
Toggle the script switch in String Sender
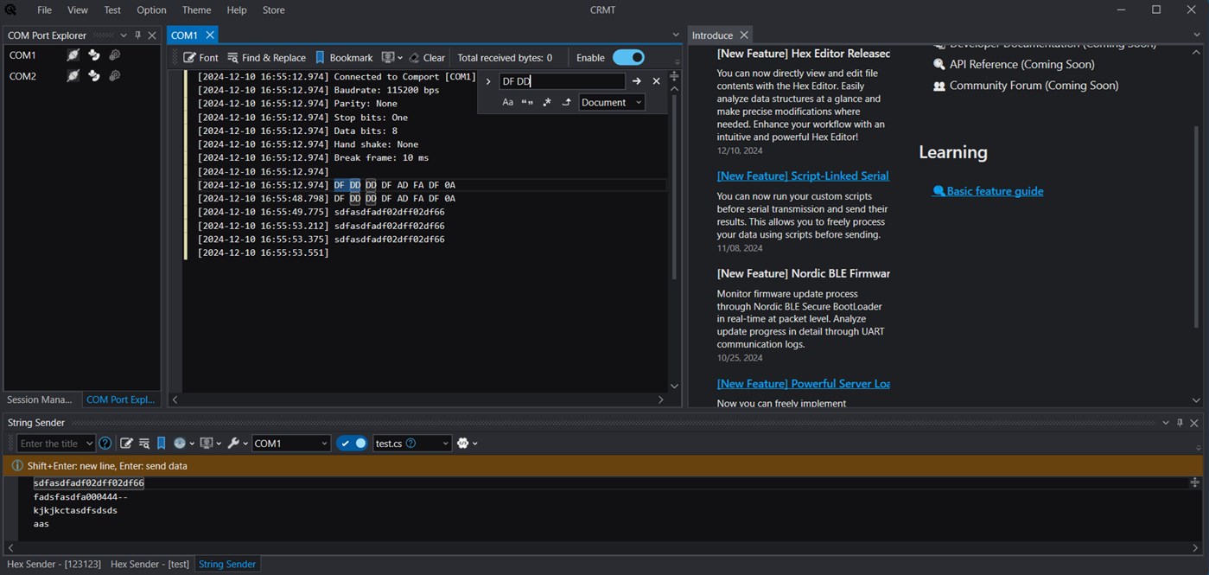352,444
